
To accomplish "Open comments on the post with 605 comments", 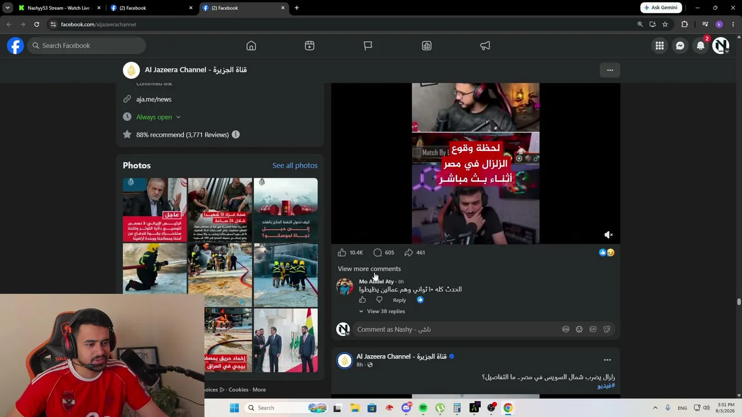I will tap(377, 253).
